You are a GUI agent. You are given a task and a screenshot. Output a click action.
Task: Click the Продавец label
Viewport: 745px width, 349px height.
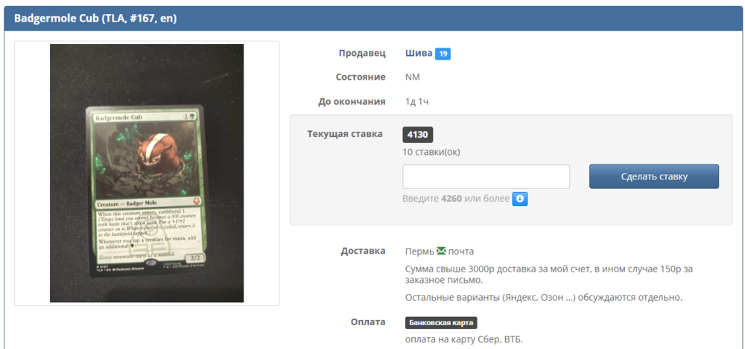(x=362, y=53)
